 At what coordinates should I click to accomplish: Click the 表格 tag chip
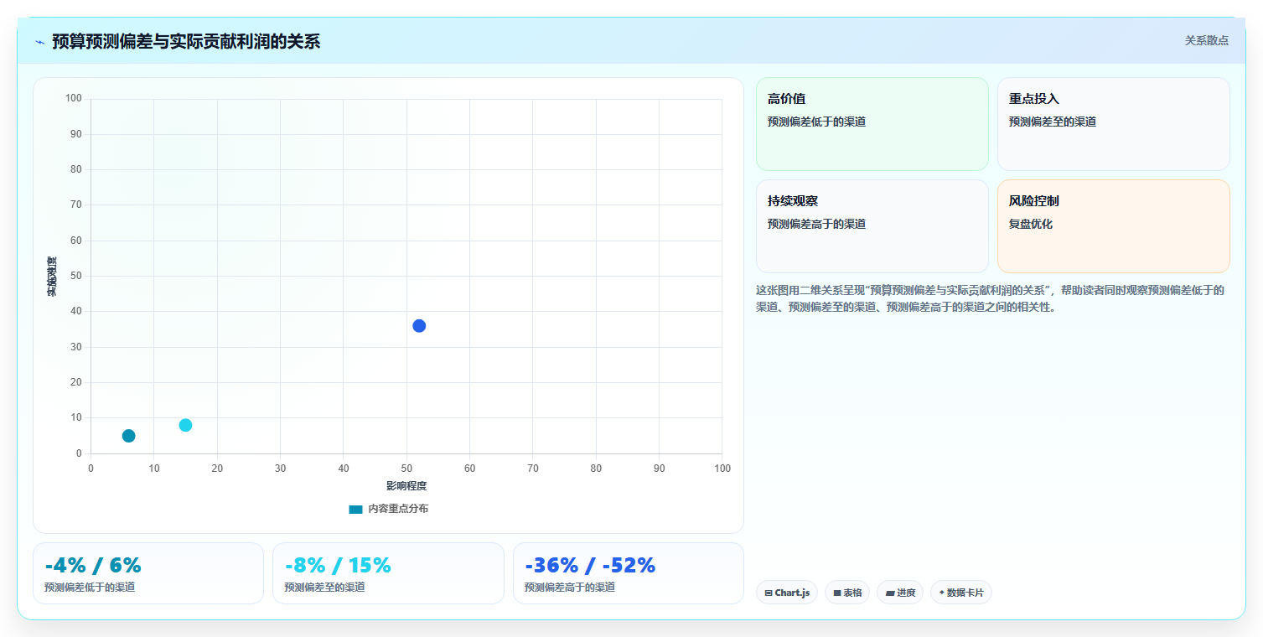(x=847, y=593)
